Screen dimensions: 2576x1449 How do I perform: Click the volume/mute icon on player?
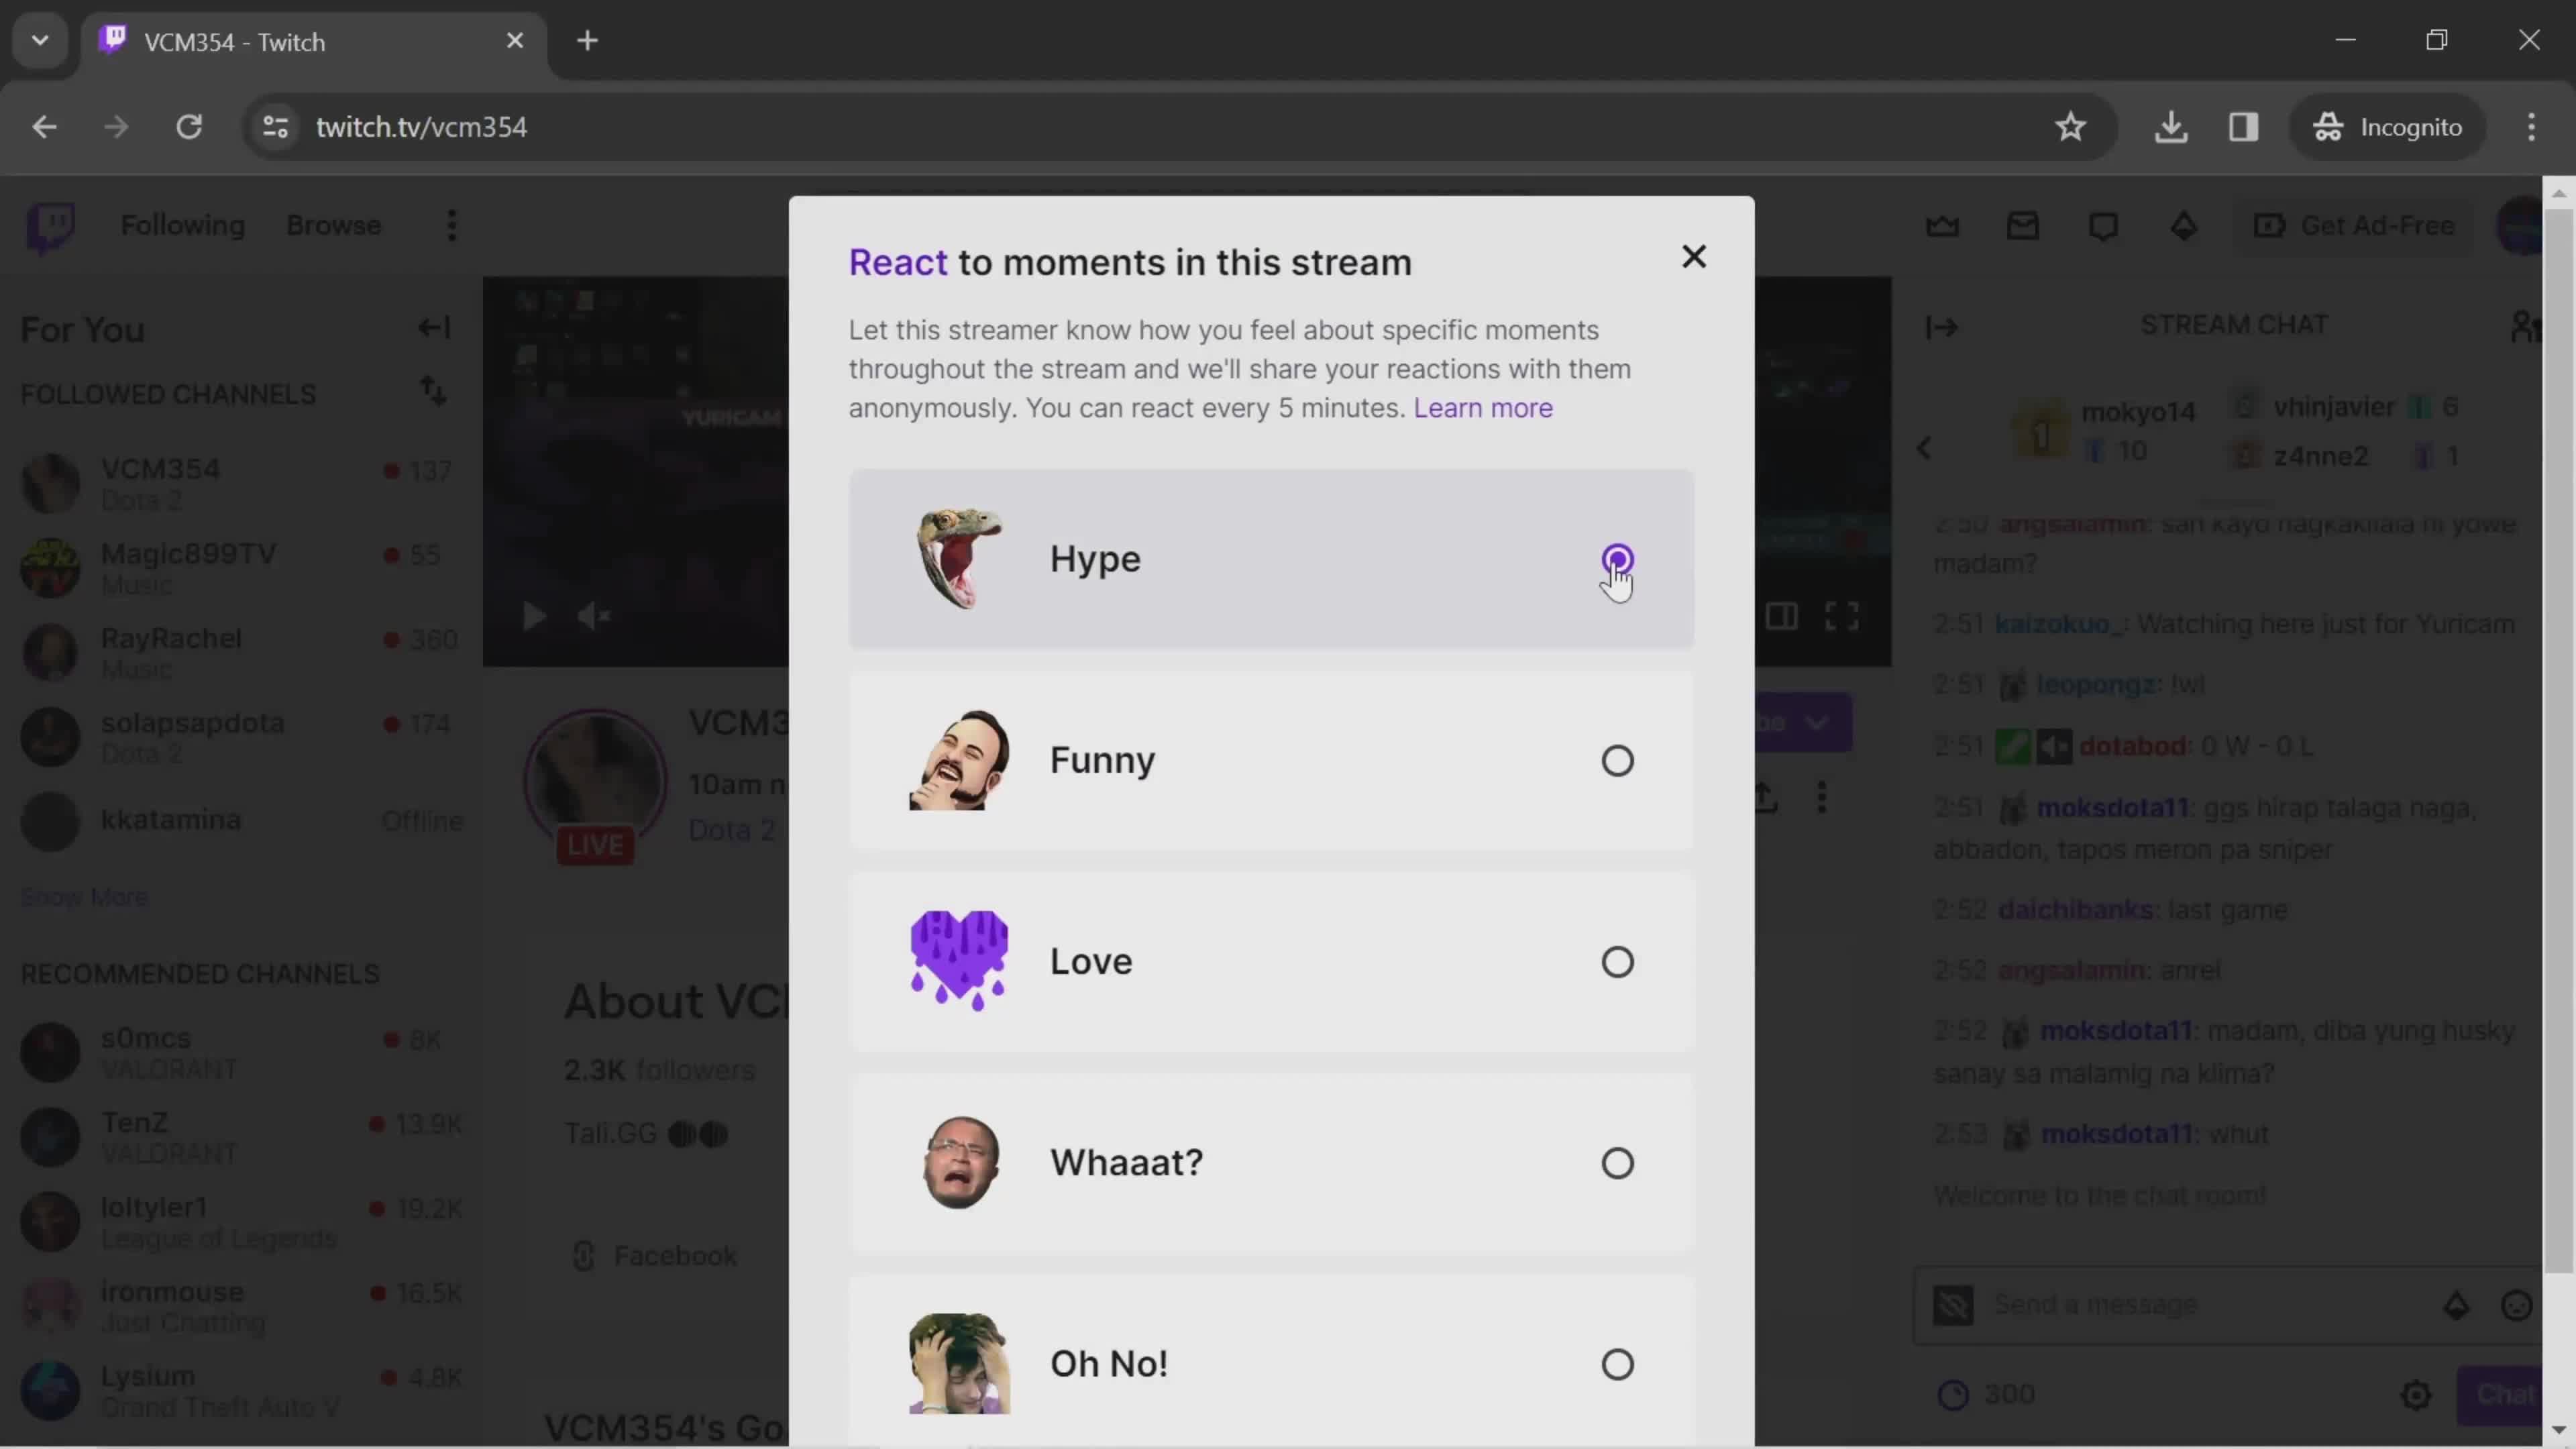[596, 616]
